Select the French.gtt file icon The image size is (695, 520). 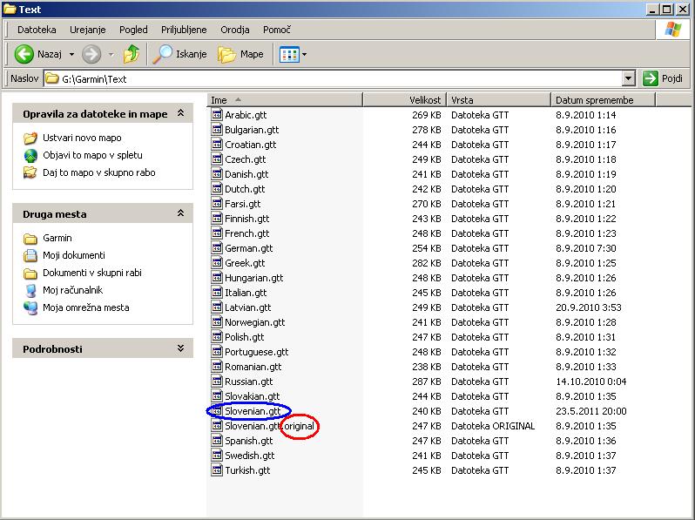217,233
